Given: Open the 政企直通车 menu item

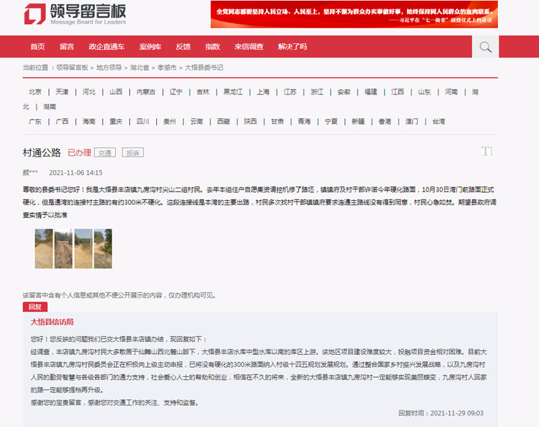Looking at the screenshot, I should click(106, 47).
